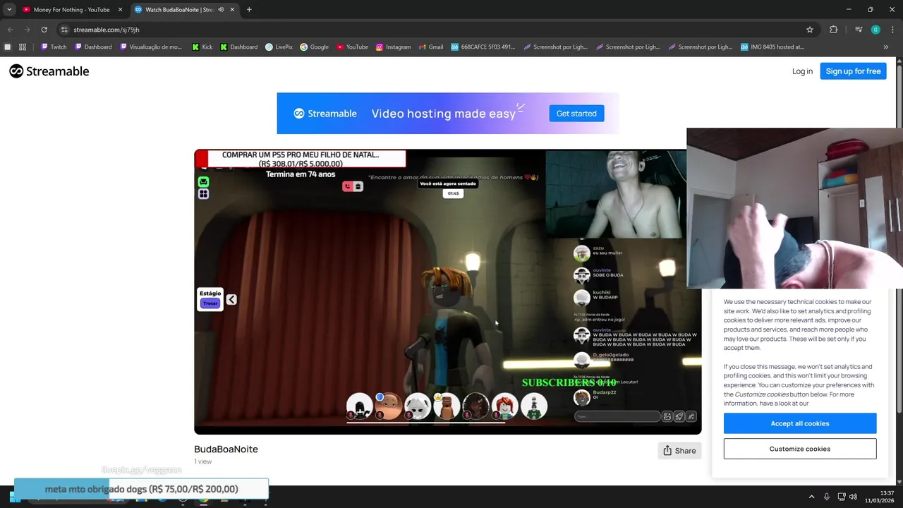Go back to the previous page
Viewport: 903px width, 508px height.
[x=10, y=30]
